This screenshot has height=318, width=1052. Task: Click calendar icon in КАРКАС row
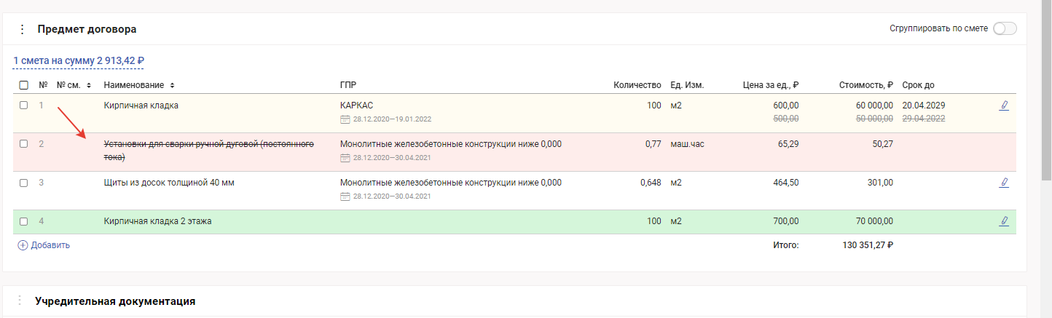point(345,119)
